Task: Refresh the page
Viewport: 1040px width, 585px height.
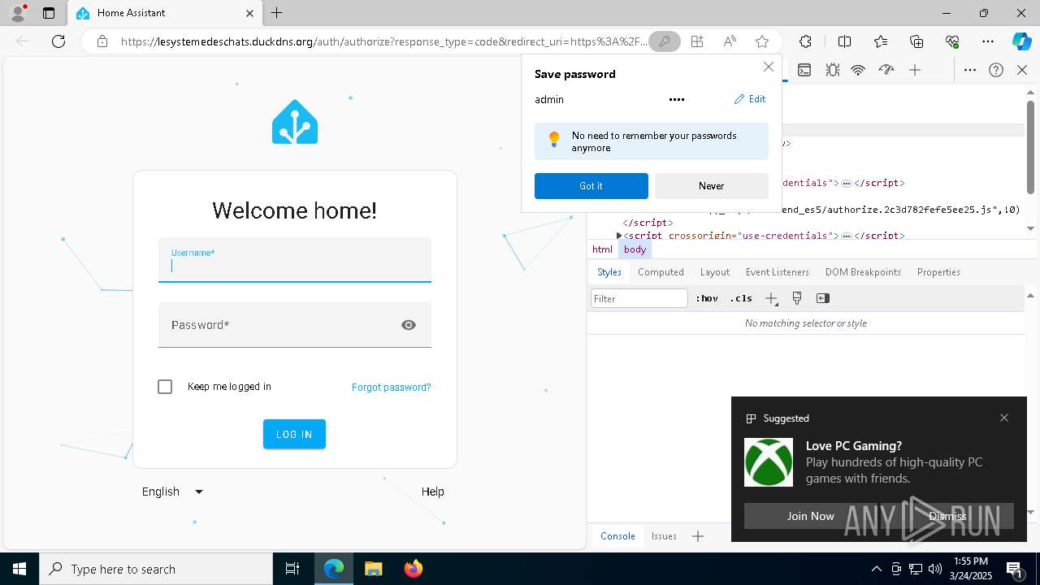Action: click(58, 41)
